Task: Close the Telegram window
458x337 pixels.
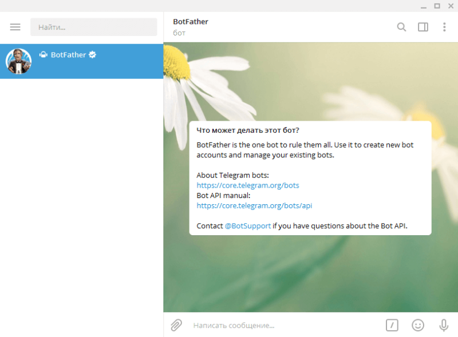Action: tap(451, 6)
